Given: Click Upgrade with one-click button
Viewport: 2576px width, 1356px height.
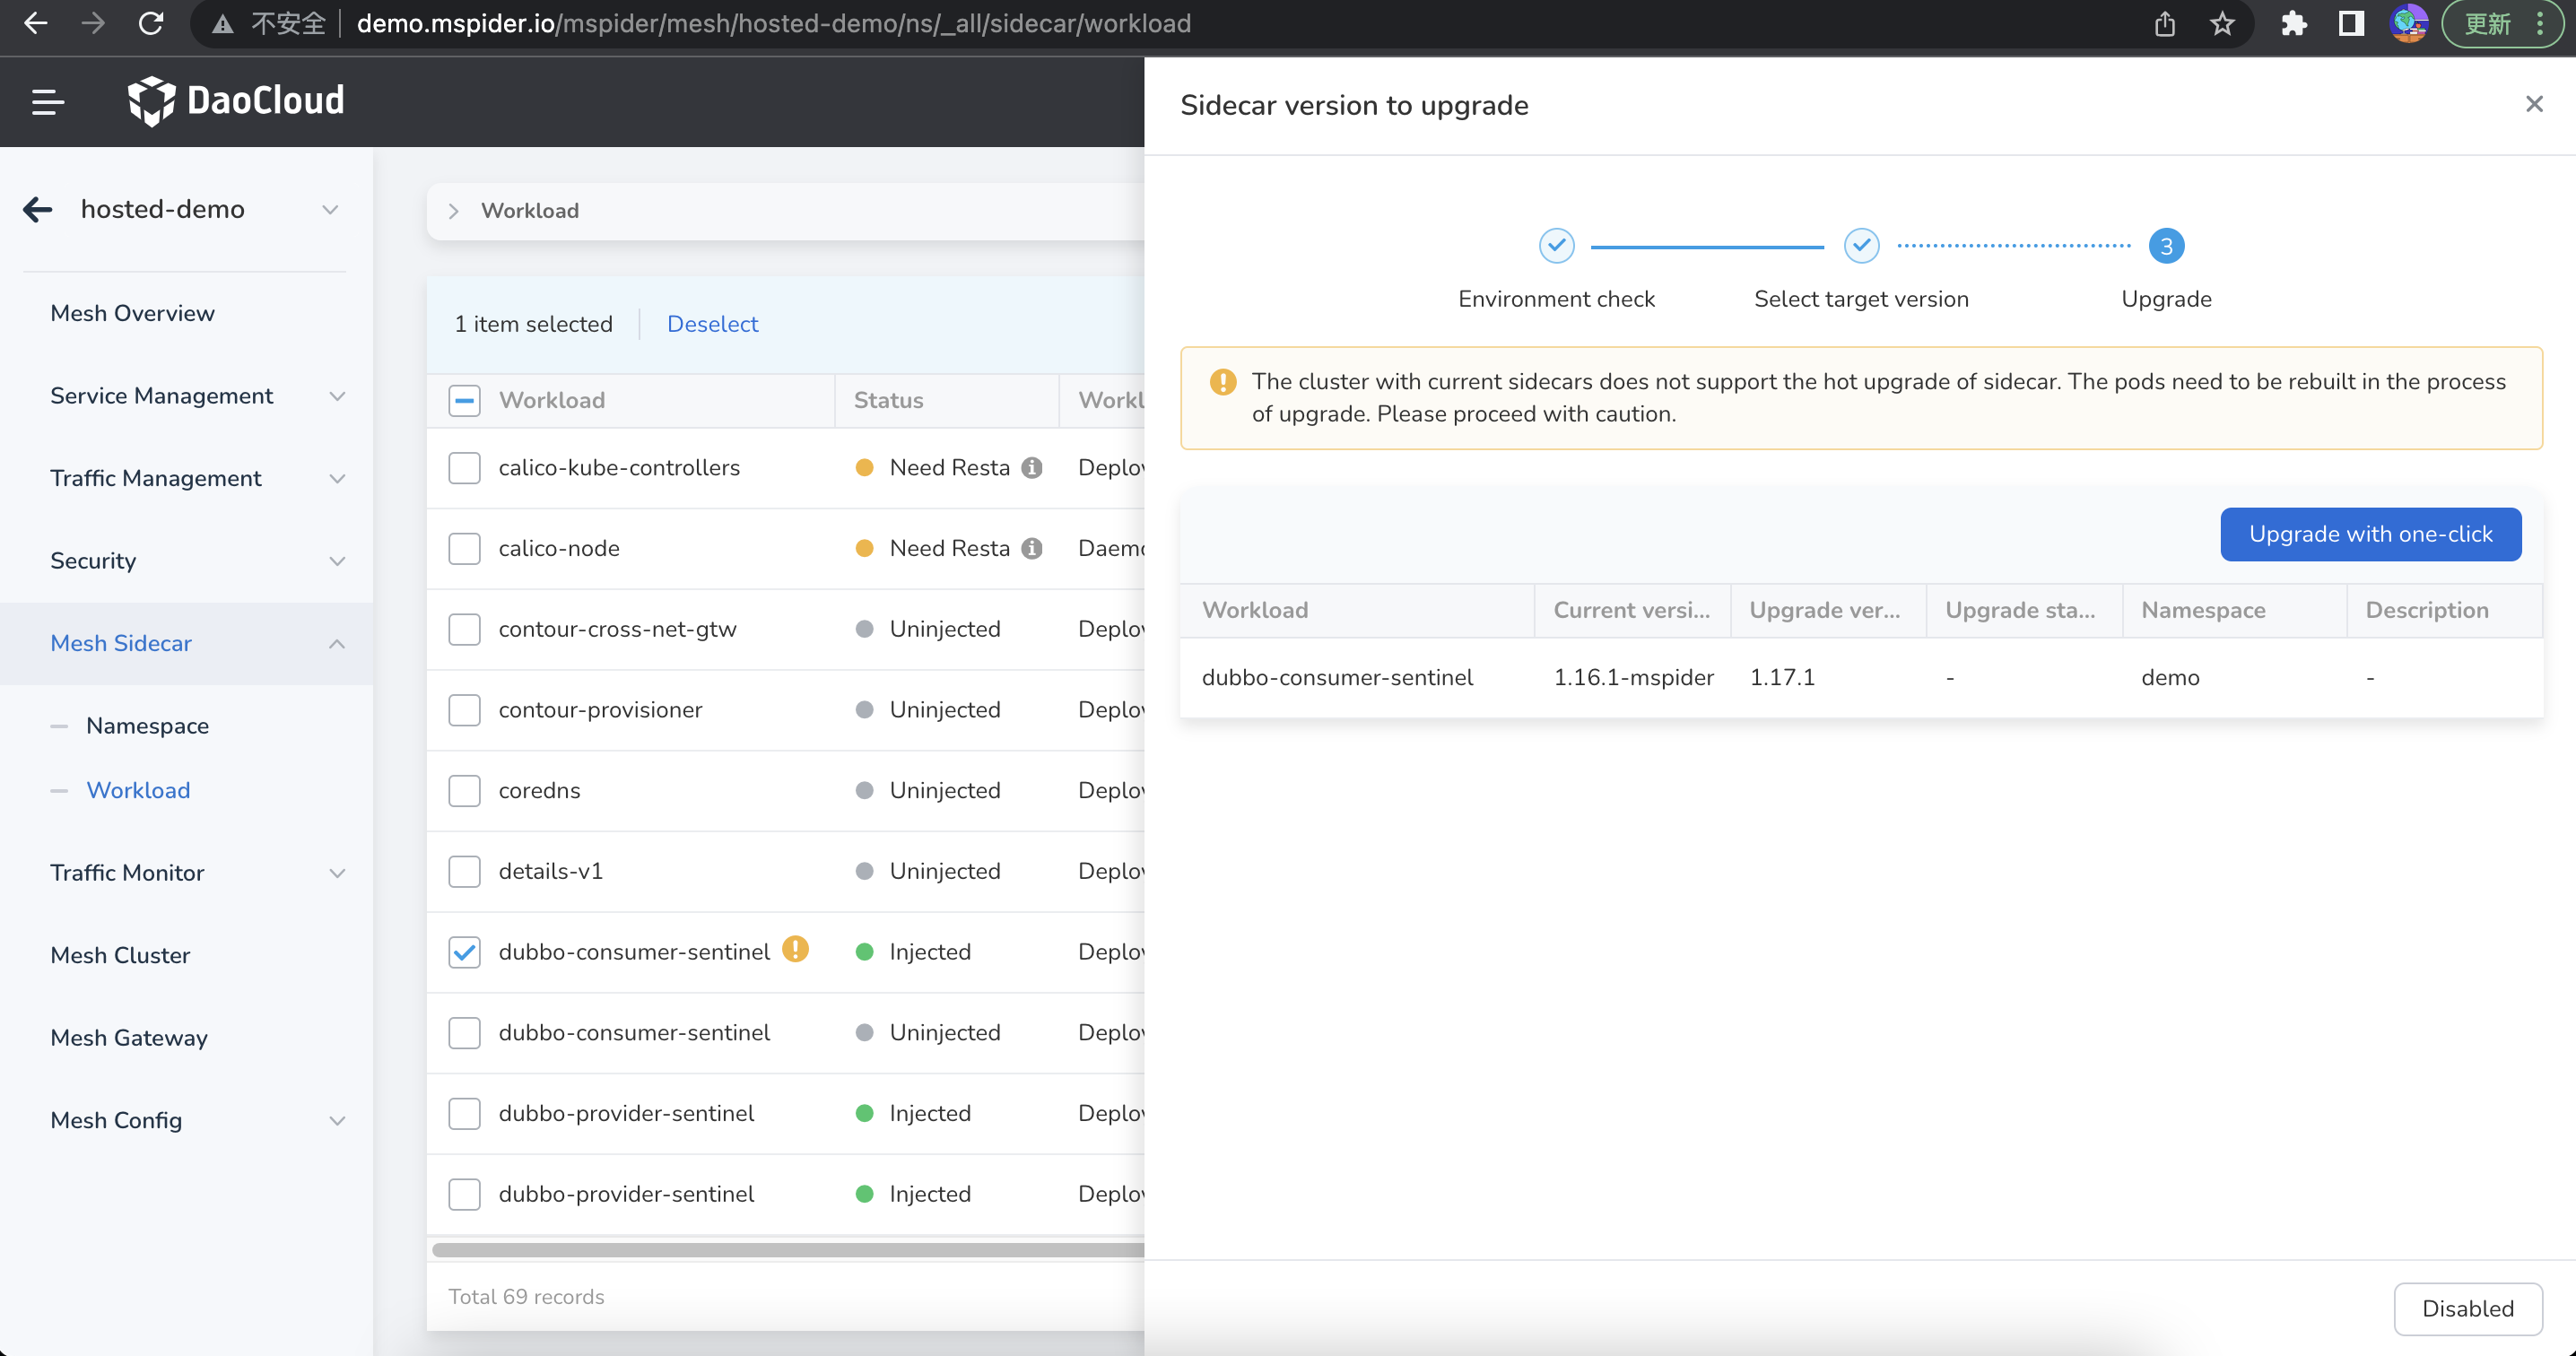Looking at the screenshot, I should (x=2370, y=535).
